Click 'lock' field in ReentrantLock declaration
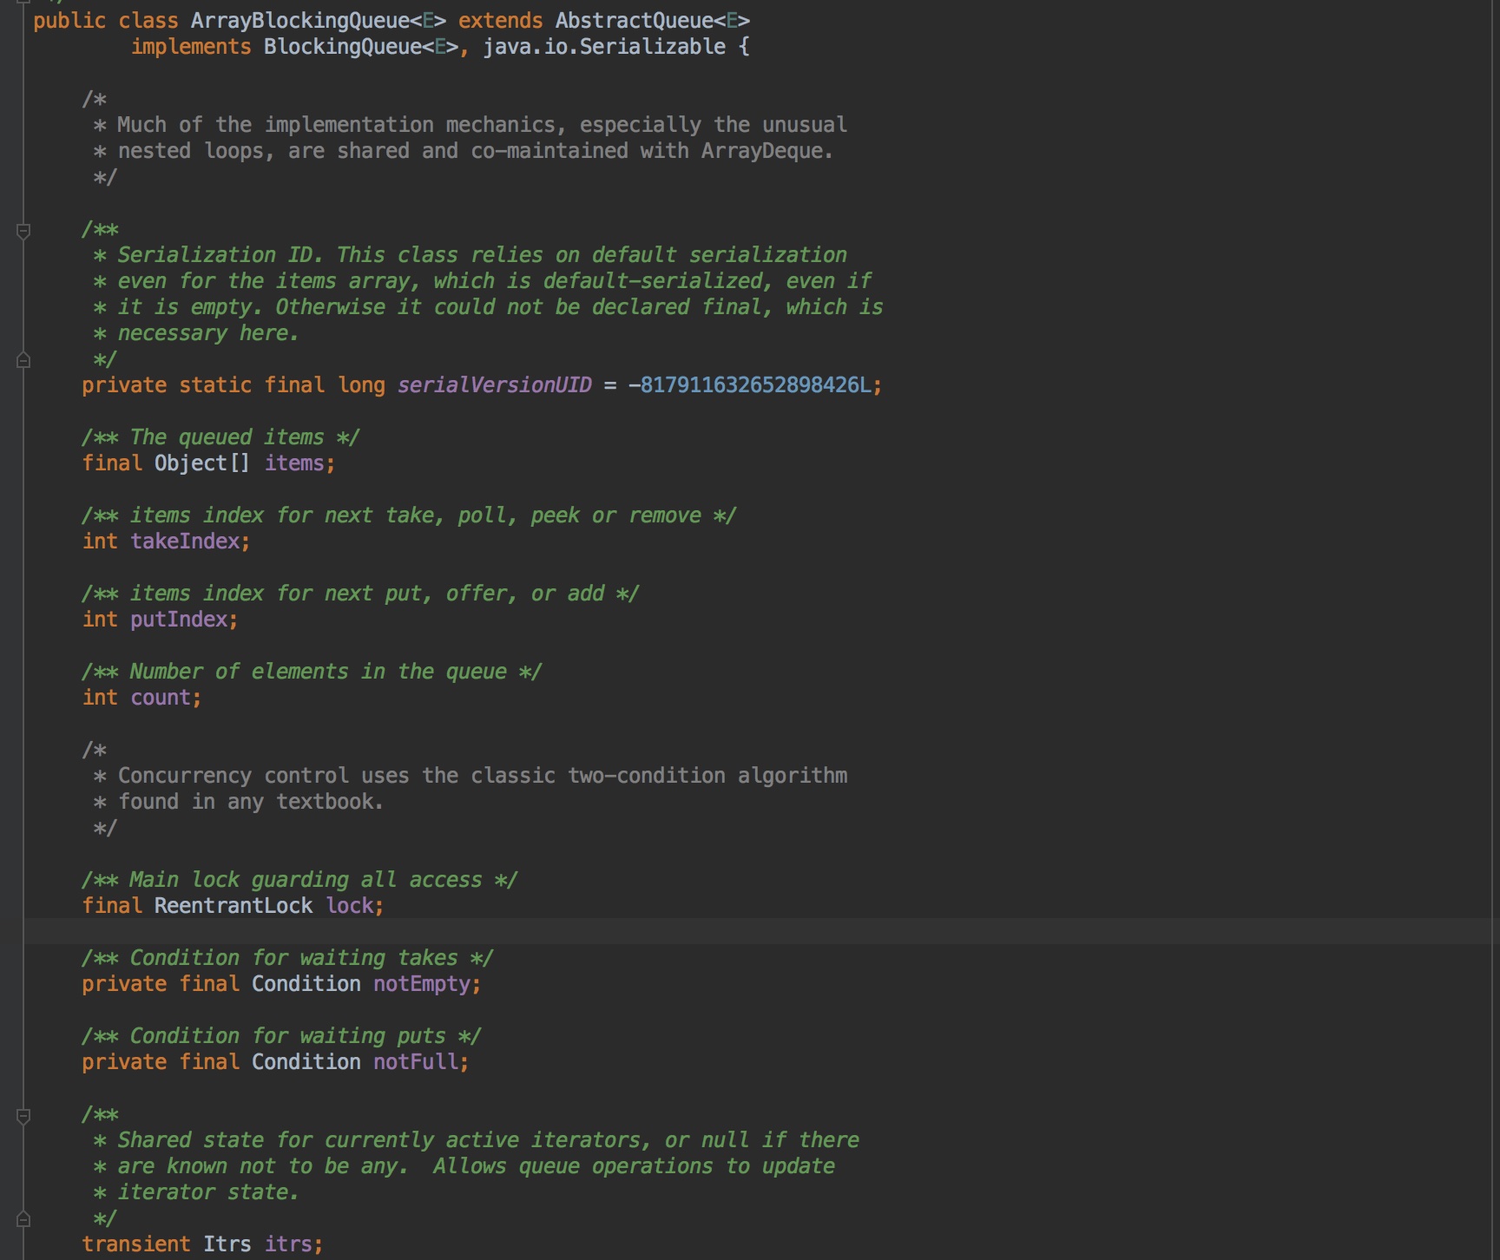Screen dimensions: 1500x1260 (350, 906)
